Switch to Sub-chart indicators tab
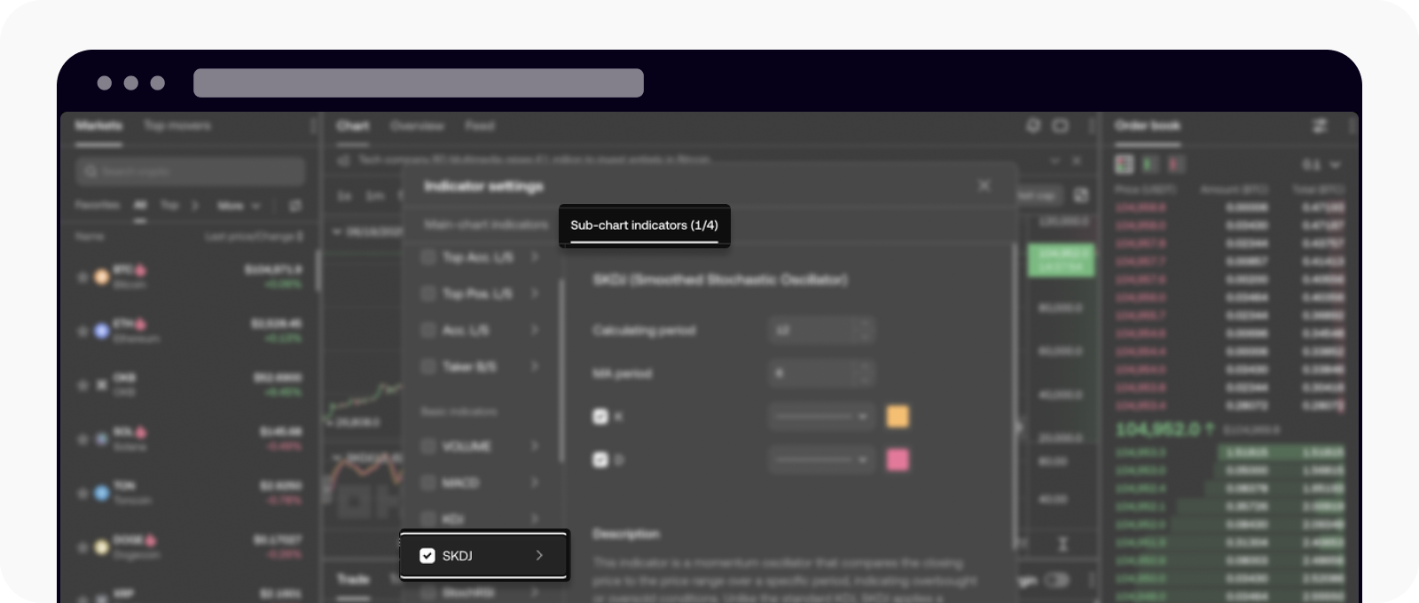Image resolution: width=1419 pixels, height=603 pixels. [x=644, y=225]
